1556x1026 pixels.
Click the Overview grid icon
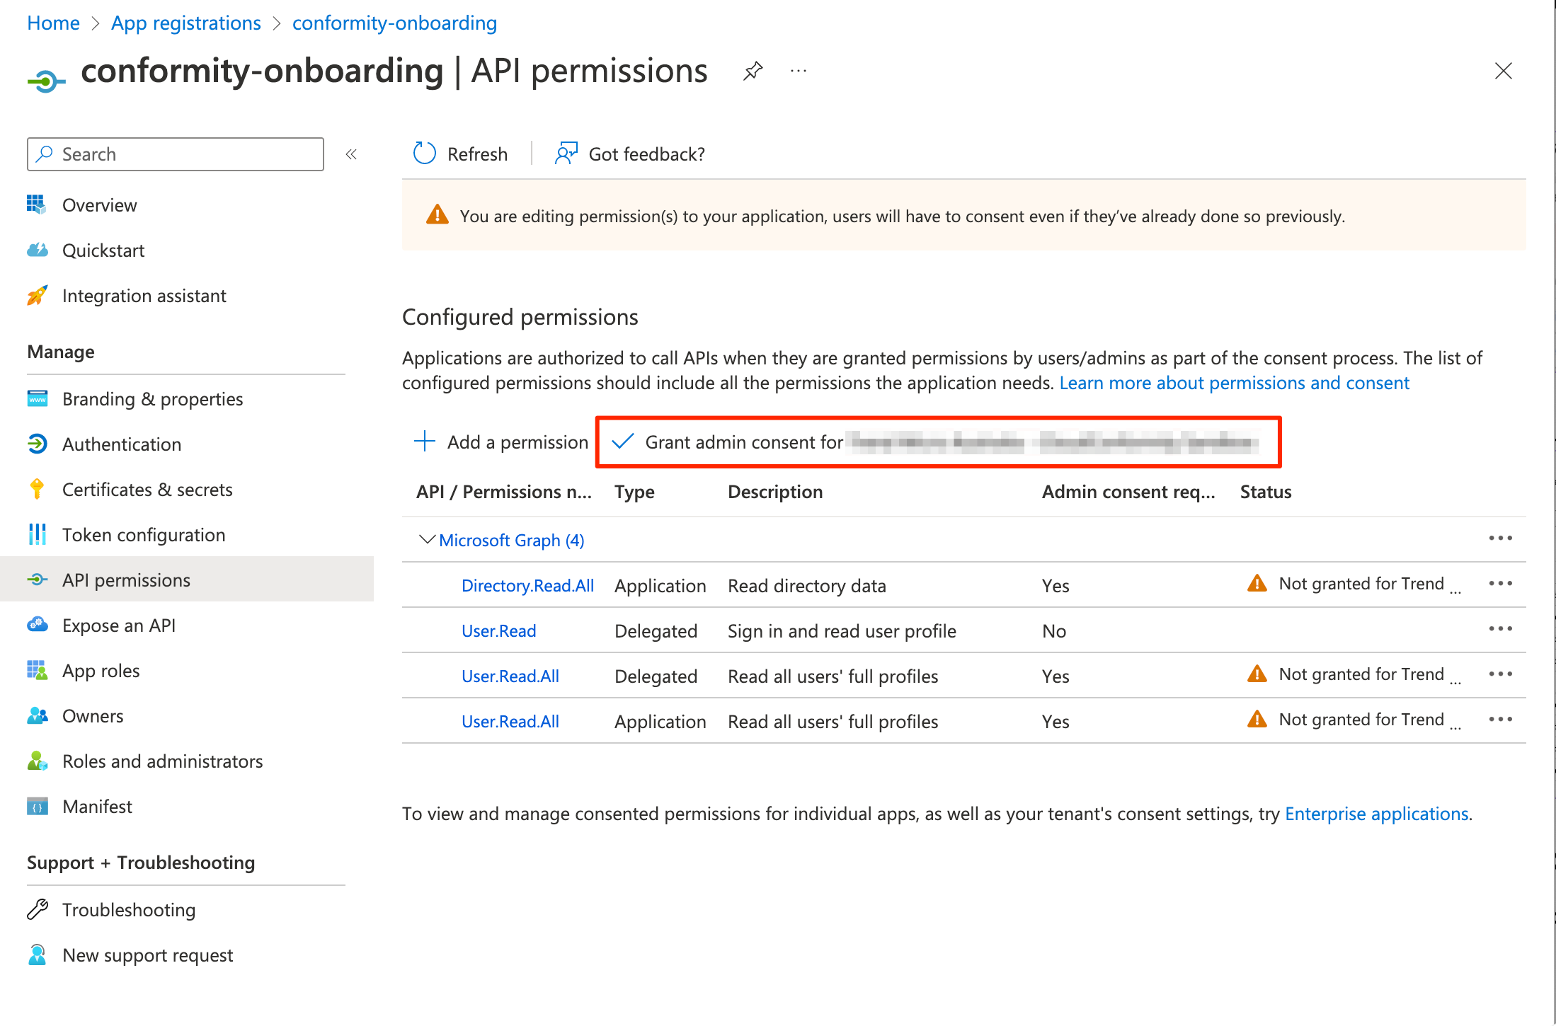(x=37, y=204)
